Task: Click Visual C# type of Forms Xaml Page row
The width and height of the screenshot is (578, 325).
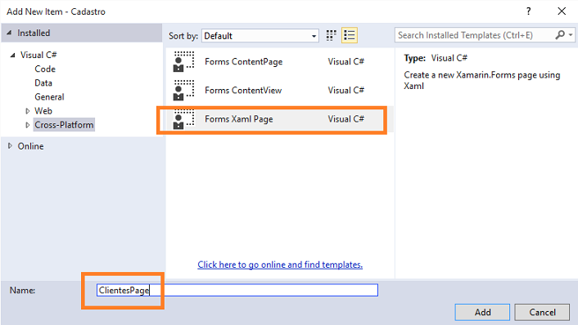Action: tap(345, 118)
